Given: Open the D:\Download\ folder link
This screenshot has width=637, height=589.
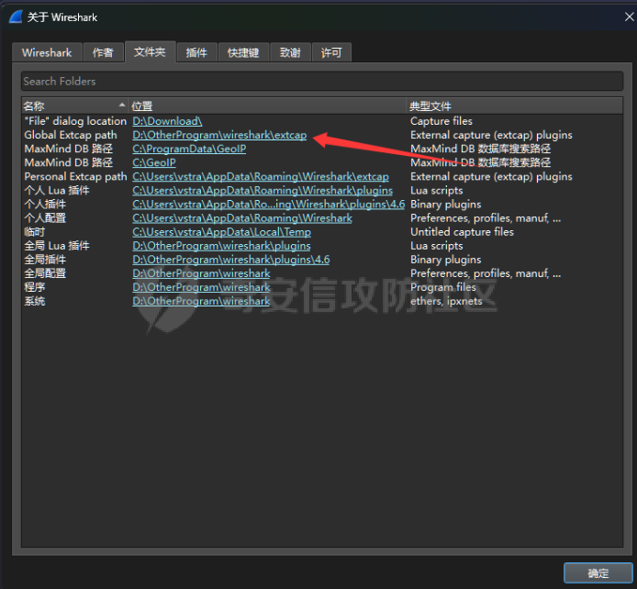Looking at the screenshot, I should pyautogui.click(x=167, y=121).
